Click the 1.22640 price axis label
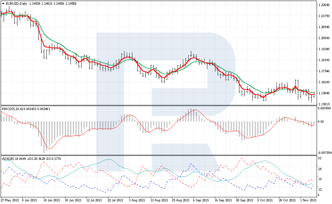Image resolution: width=332 pixels, height=204 pixels. pyautogui.click(x=323, y=5)
